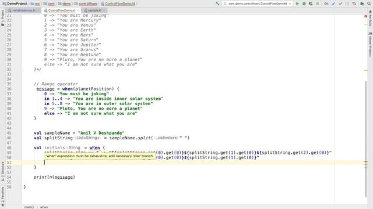The image size is (373, 209).
Task: Close the ControlFlowDemo.kt tab
Action: click(x=78, y=10)
